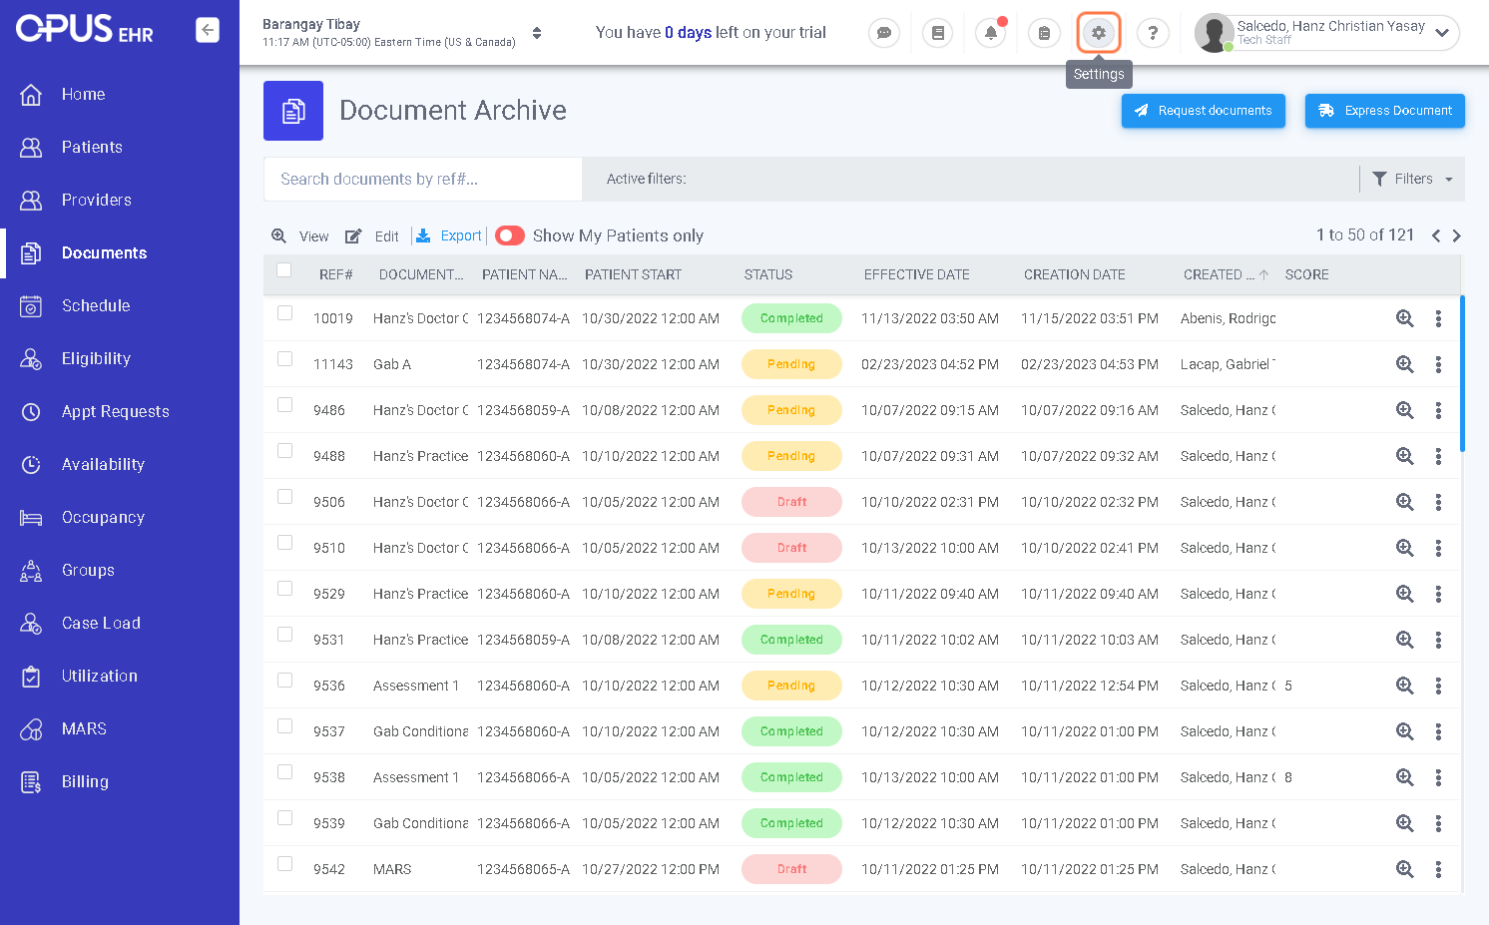Expand the user account dropdown chevron
1489x925 pixels.
tap(1442, 33)
